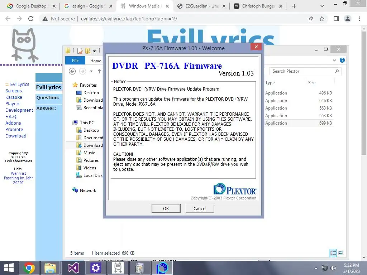
Task: Open Videos folder in navigation pane
Action: pos(90,168)
